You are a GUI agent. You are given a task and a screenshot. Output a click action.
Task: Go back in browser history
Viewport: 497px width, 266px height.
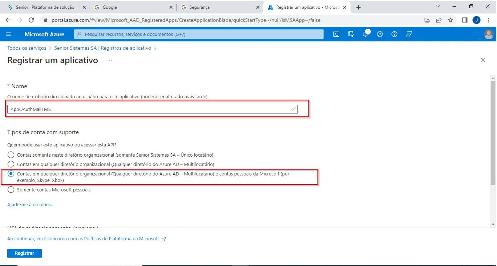coord(8,20)
